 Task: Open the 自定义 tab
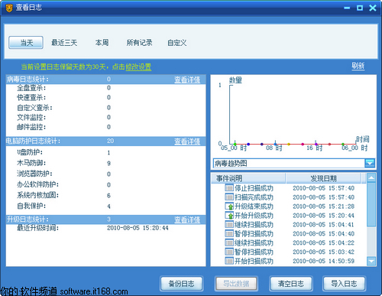(x=177, y=43)
